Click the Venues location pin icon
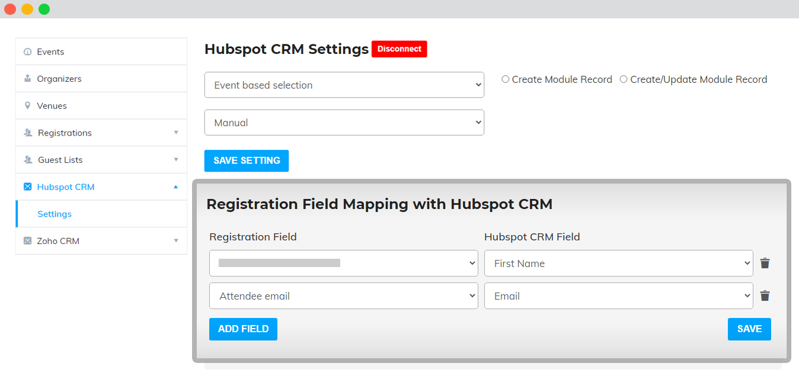 (27, 106)
